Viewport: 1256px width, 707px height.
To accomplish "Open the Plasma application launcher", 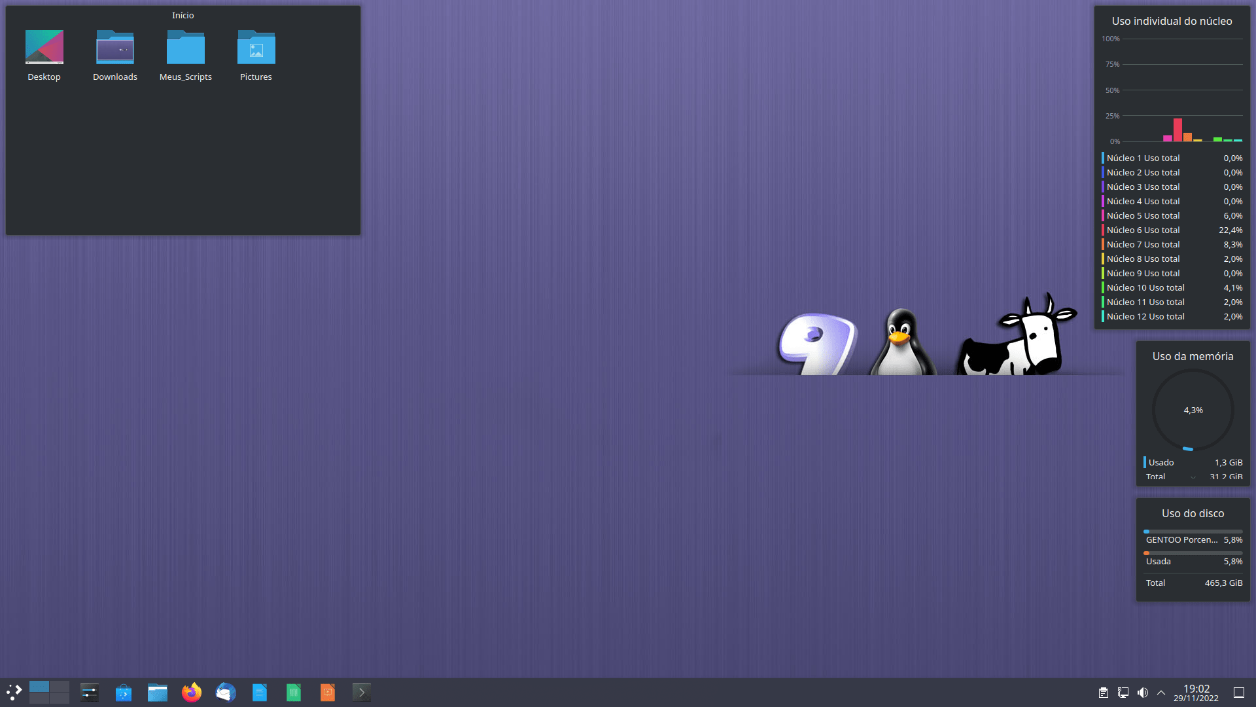I will tap(14, 692).
